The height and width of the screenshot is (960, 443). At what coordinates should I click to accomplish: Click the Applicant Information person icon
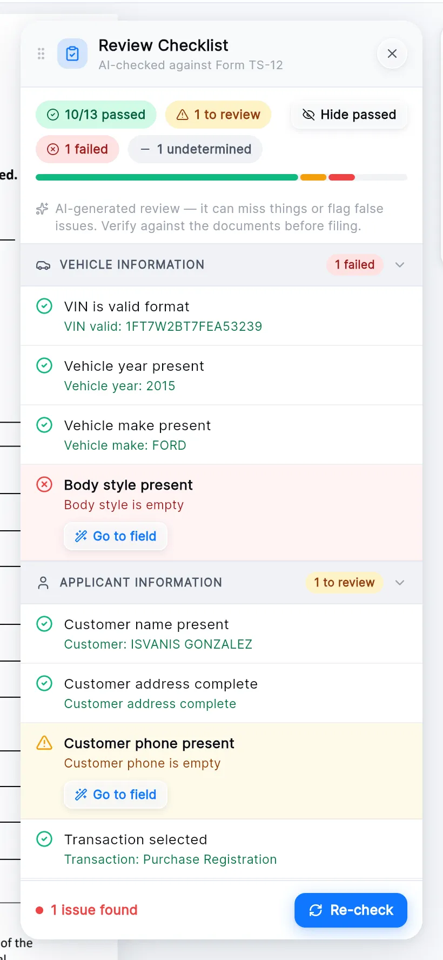click(43, 583)
